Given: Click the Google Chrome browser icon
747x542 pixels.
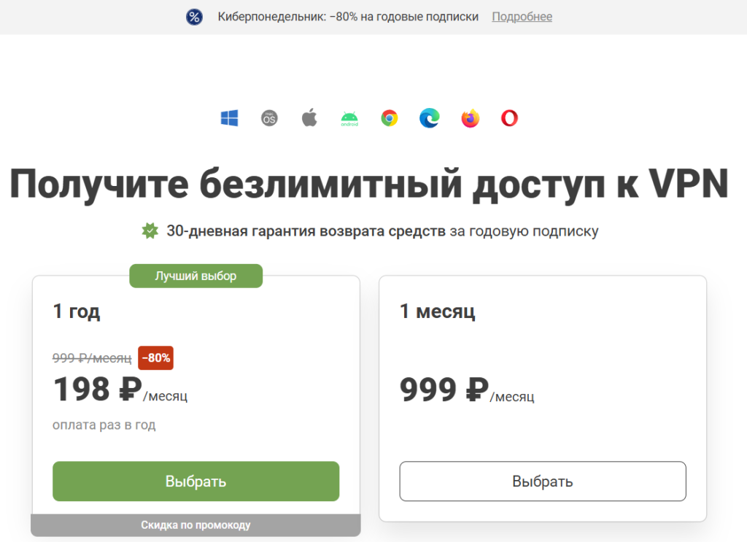Looking at the screenshot, I should click(389, 118).
